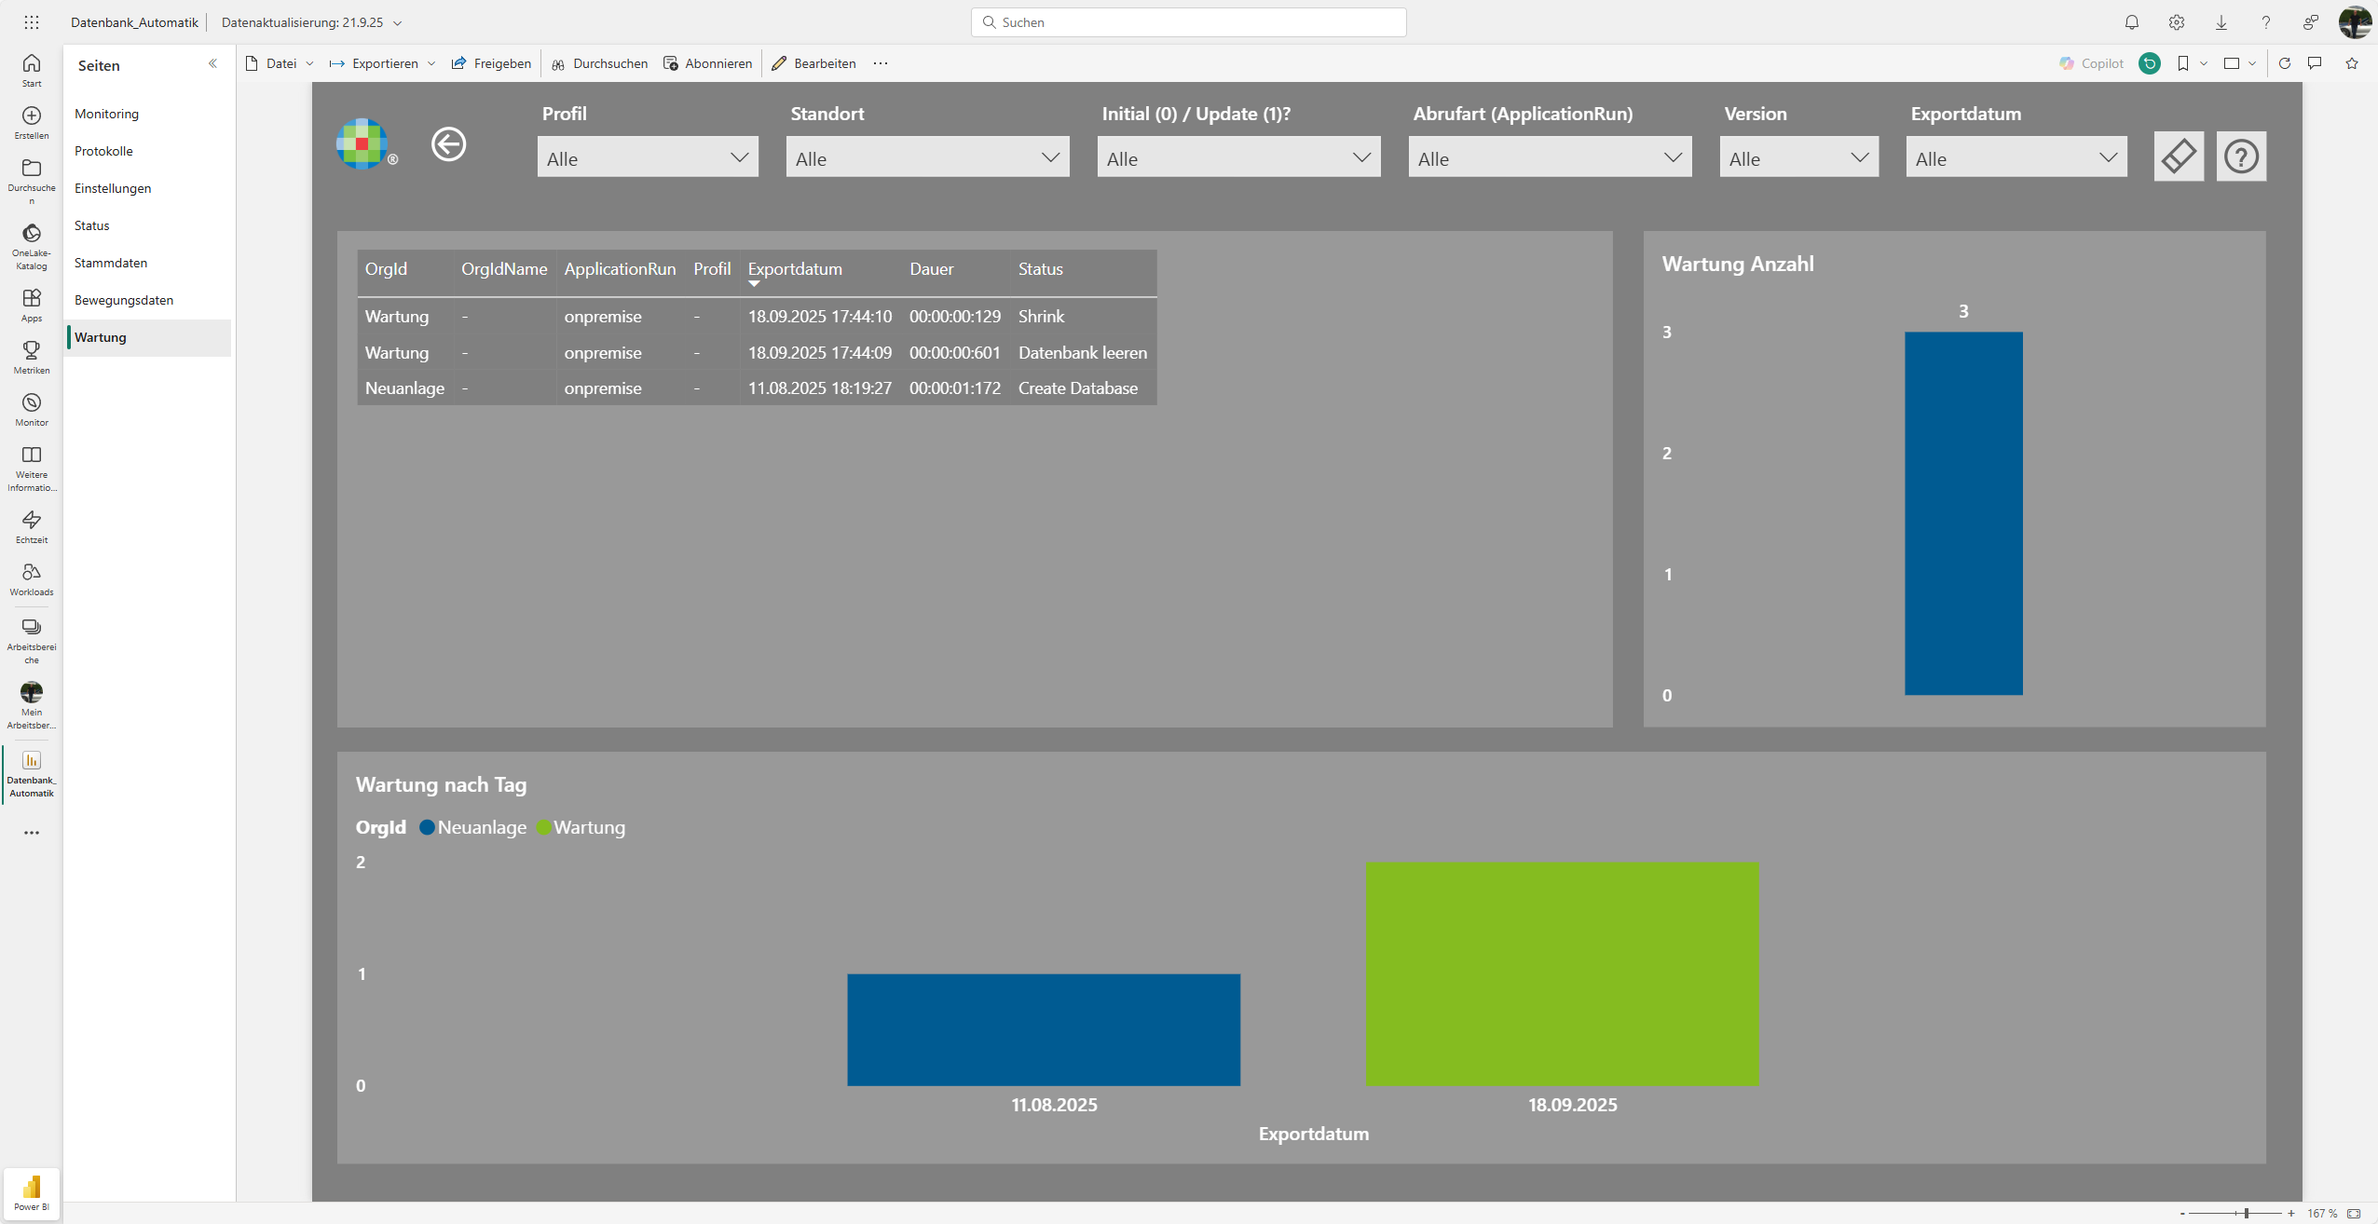Click the download arrow icon in header
Screen dimensions: 2378x1224
click(x=2221, y=22)
